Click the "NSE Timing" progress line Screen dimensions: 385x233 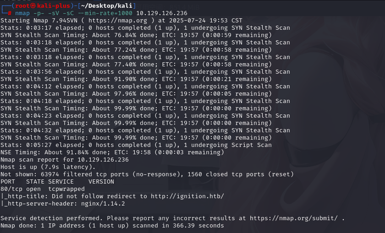click(92, 152)
